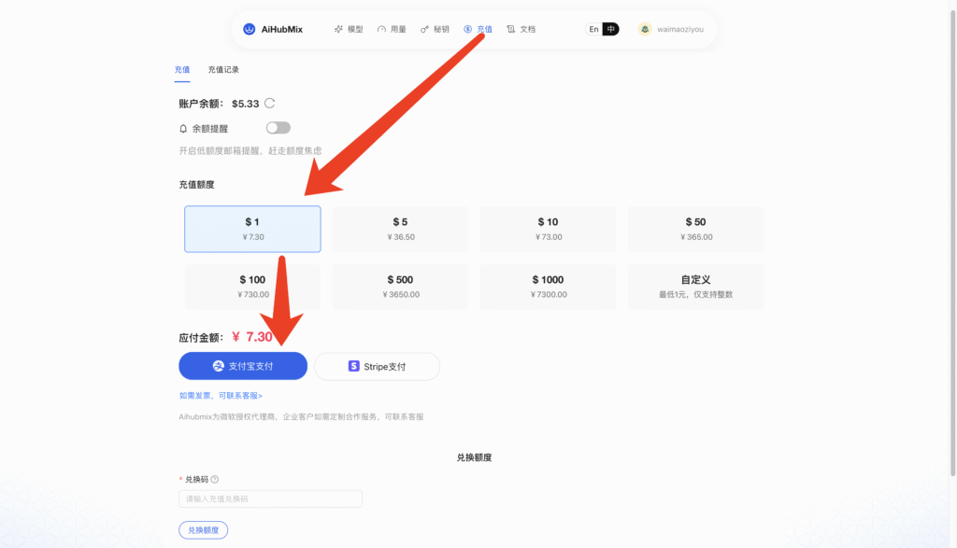This screenshot has width=957, height=548.
Task: Switch language to En
Action: tap(593, 29)
